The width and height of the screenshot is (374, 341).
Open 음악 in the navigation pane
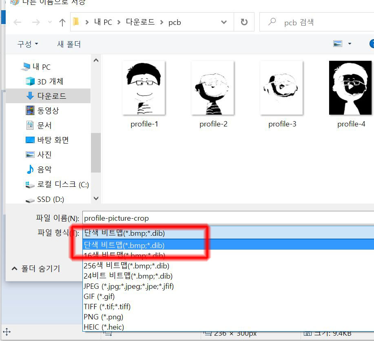39,169
